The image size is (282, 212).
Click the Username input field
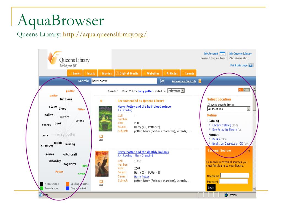[235, 176]
